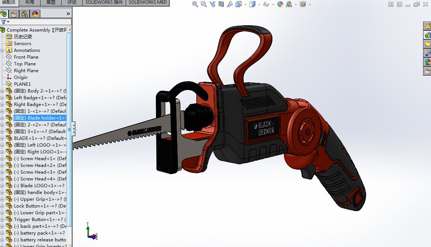
Task: Click the feature tree filter funnel
Action: (3, 22)
